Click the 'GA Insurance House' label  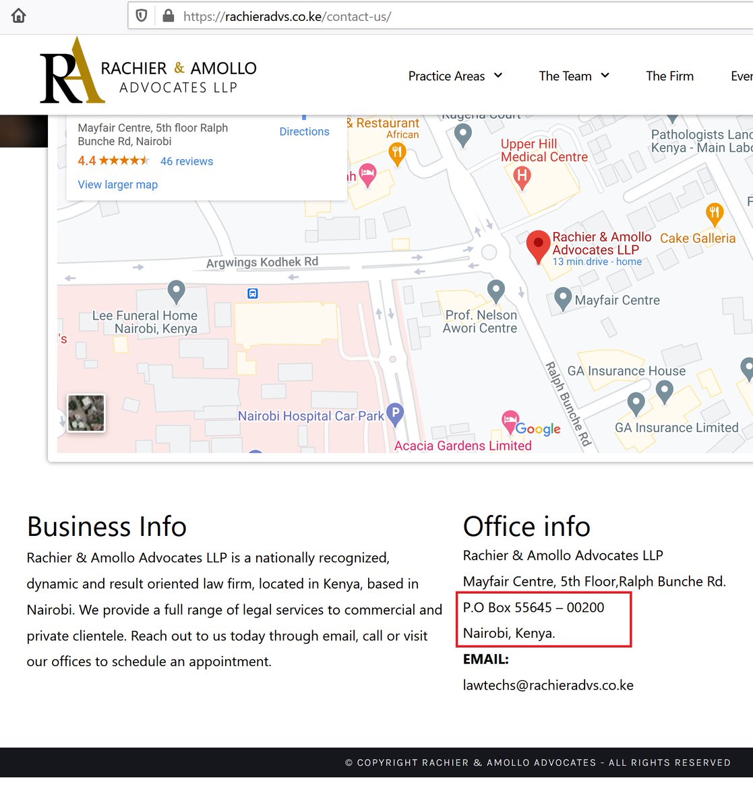[x=626, y=371]
